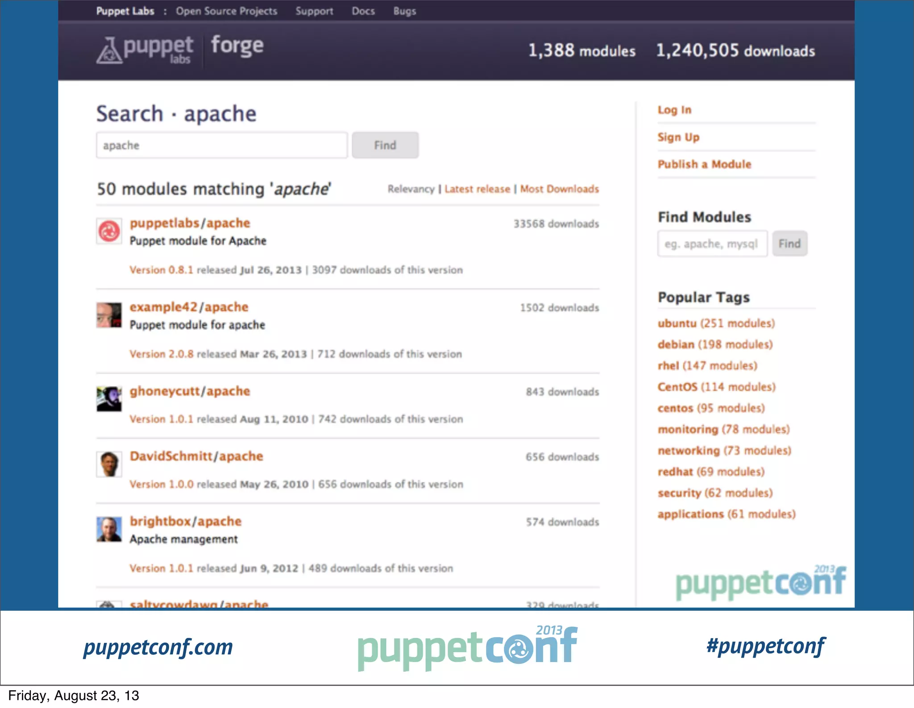The height and width of the screenshot is (708, 914).
Task: Open Version 2.0.8 of example42/apache
Action: coord(162,354)
